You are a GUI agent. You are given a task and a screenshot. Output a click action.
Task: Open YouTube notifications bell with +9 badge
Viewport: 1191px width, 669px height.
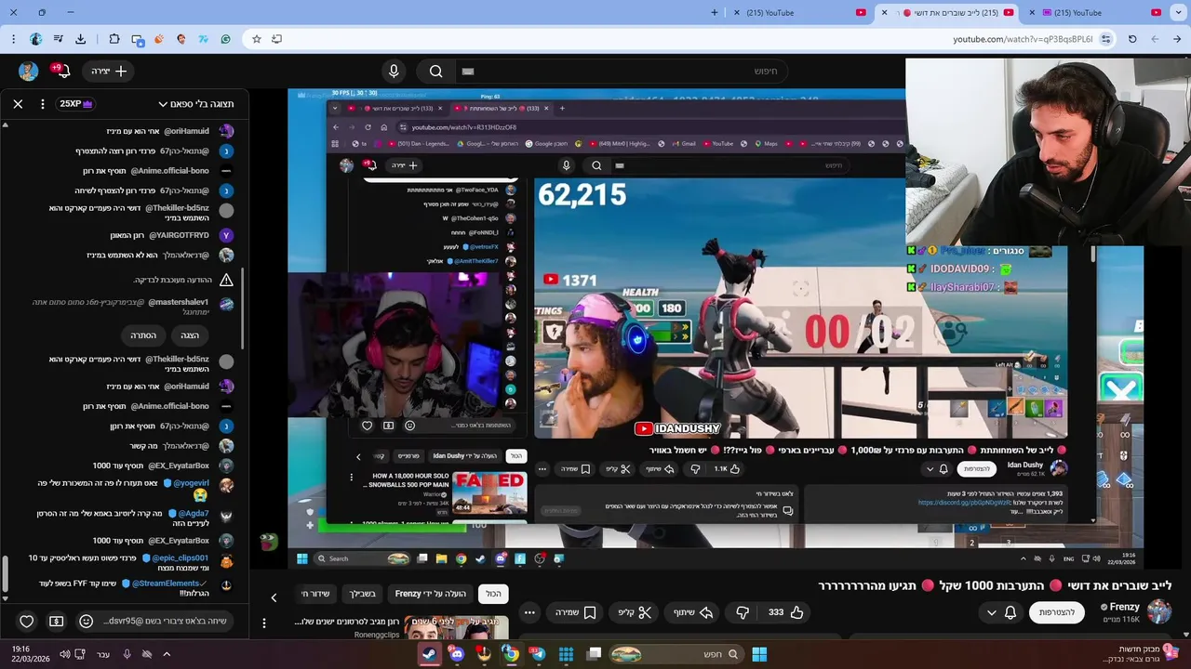coord(62,71)
